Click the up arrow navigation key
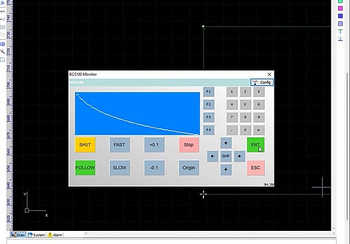Viewport: 350px width, 244px height. (226, 143)
